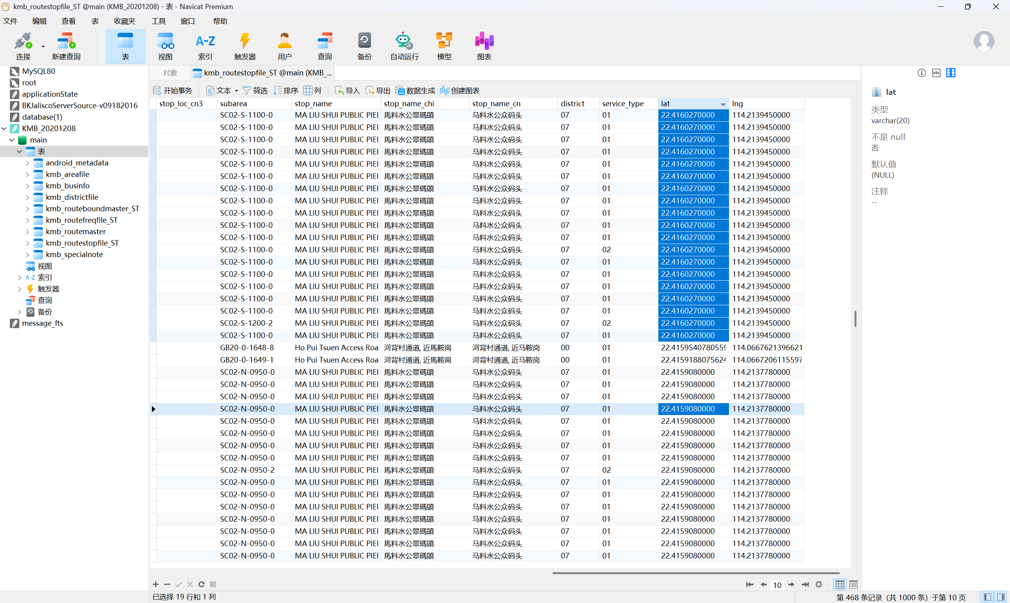The height and width of the screenshot is (603, 1010).
Task: Switch to the 对象 (Objects) tab
Action: [x=170, y=73]
